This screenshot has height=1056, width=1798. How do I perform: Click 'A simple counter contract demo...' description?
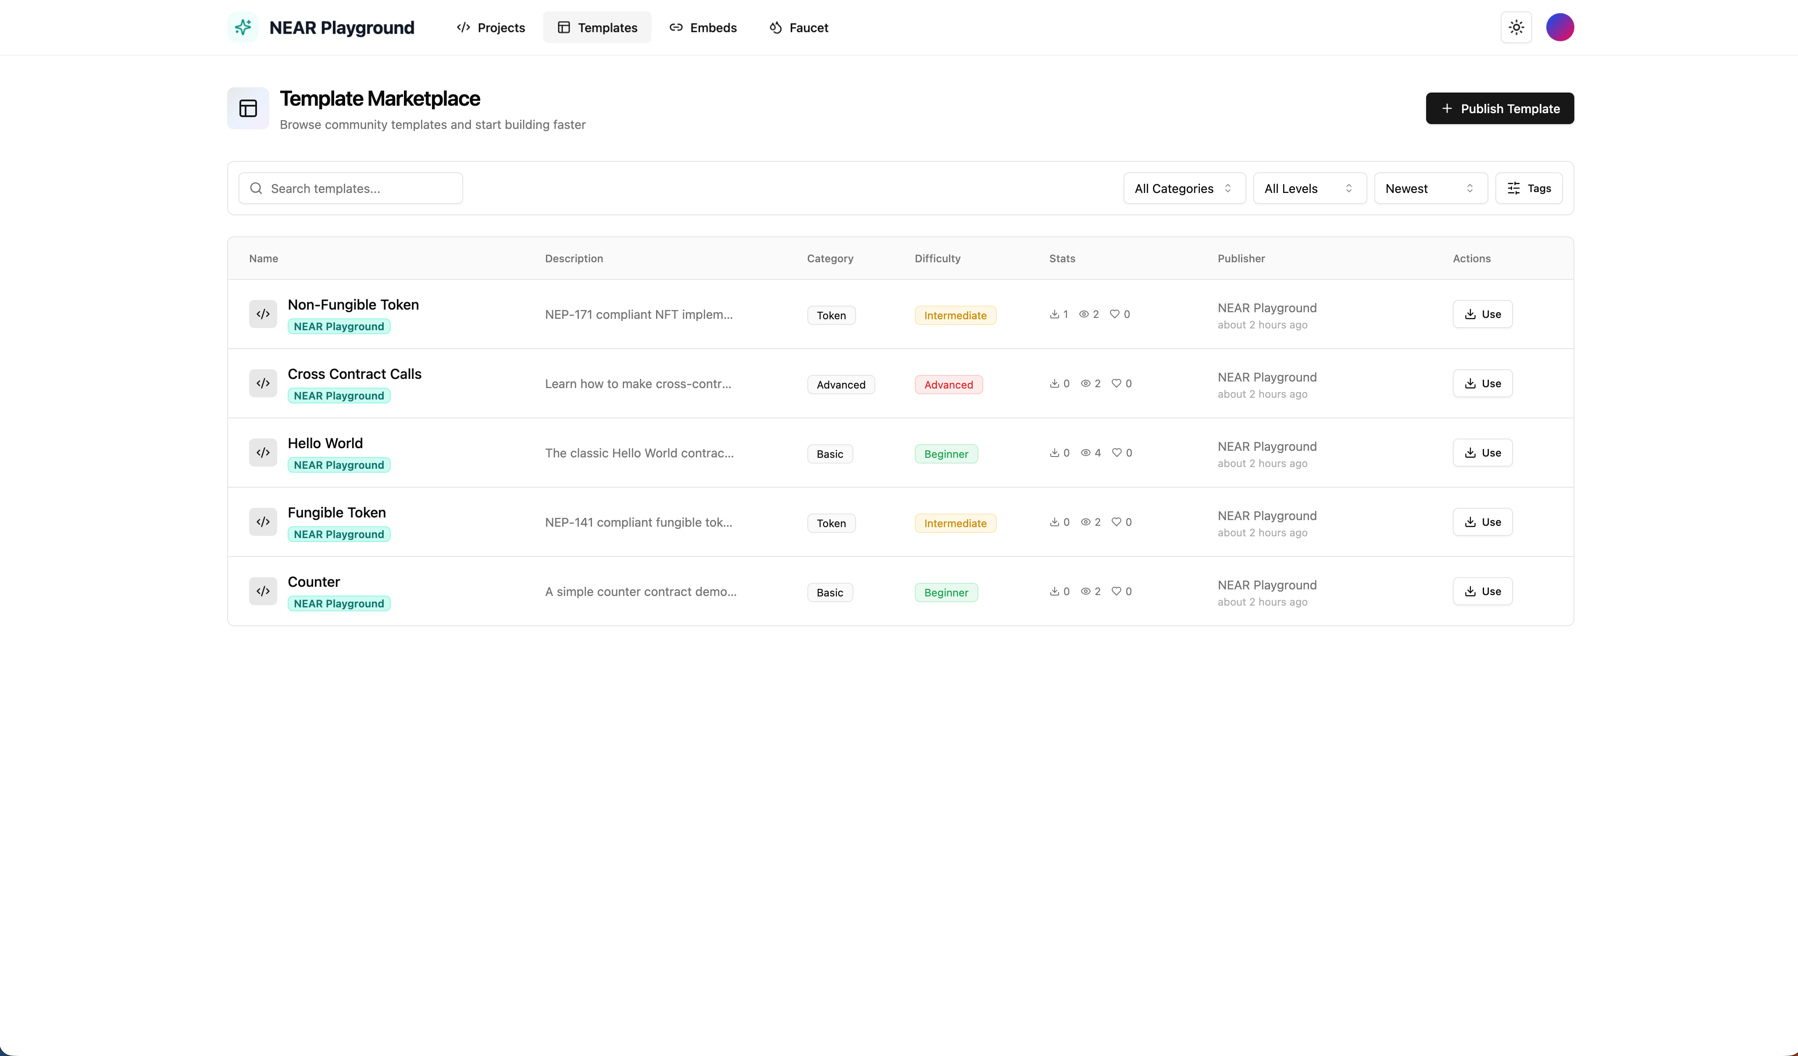click(641, 592)
